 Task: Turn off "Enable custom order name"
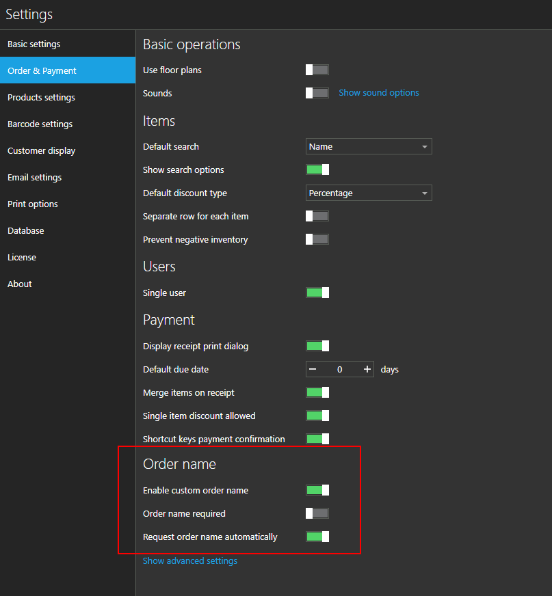[317, 489]
